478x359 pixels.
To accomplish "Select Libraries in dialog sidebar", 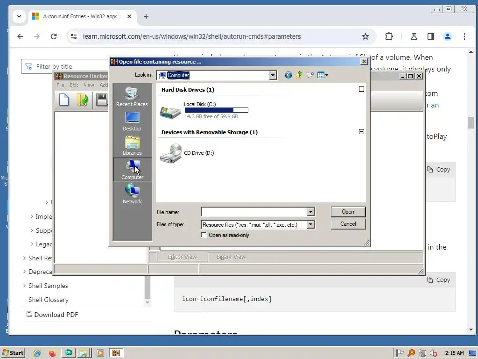I will pyautogui.click(x=132, y=146).
